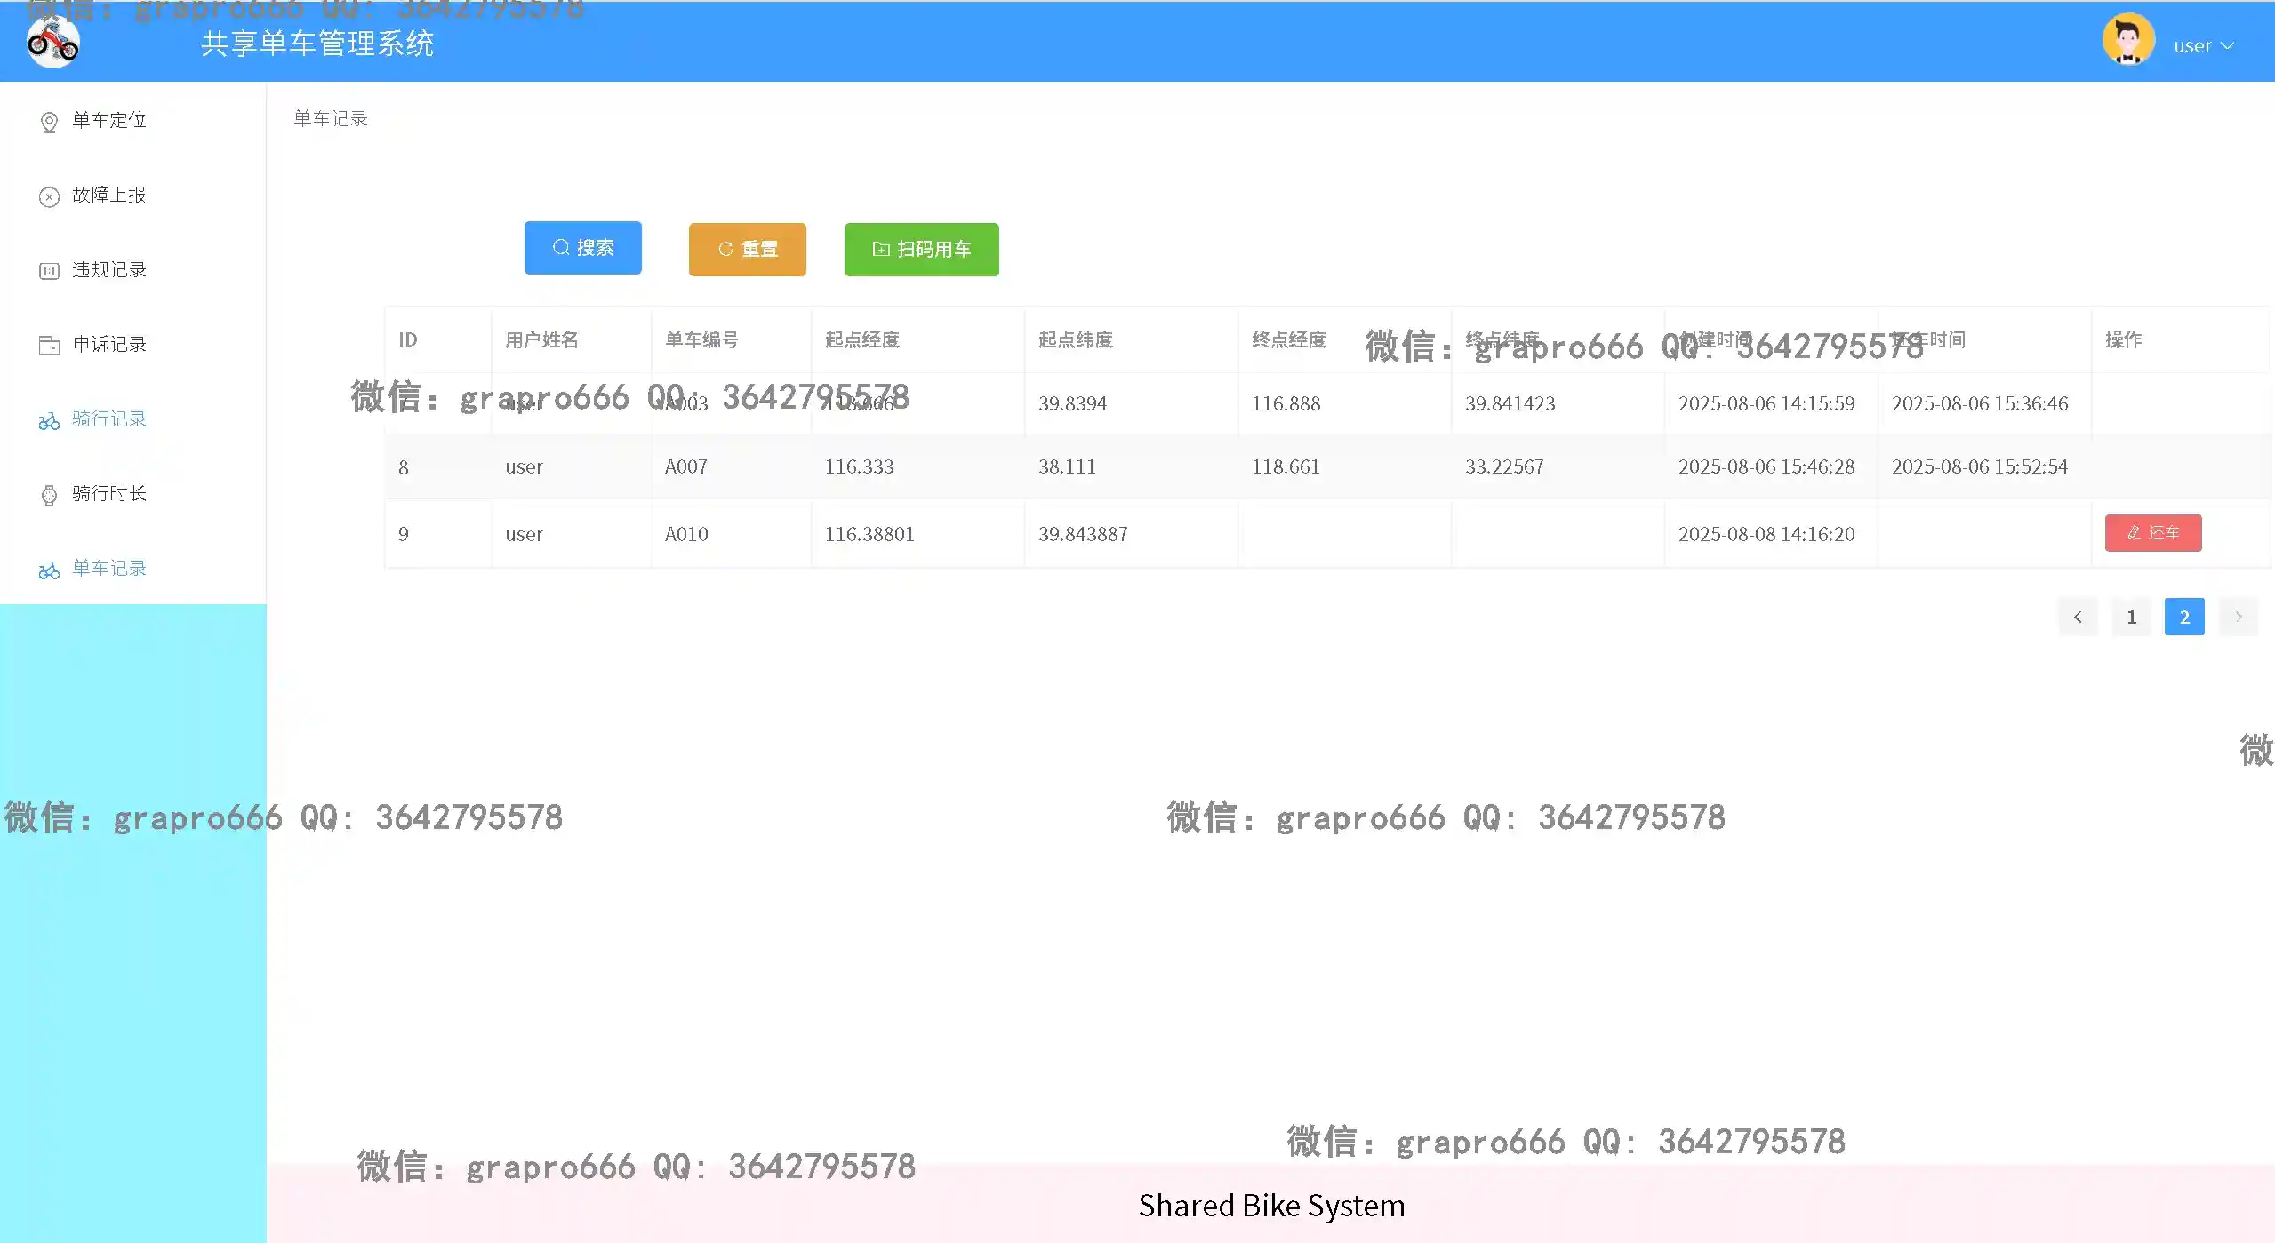Click the 骑行记录 bicycle icon
Image resolution: width=2275 pixels, height=1243 pixels.
point(49,420)
